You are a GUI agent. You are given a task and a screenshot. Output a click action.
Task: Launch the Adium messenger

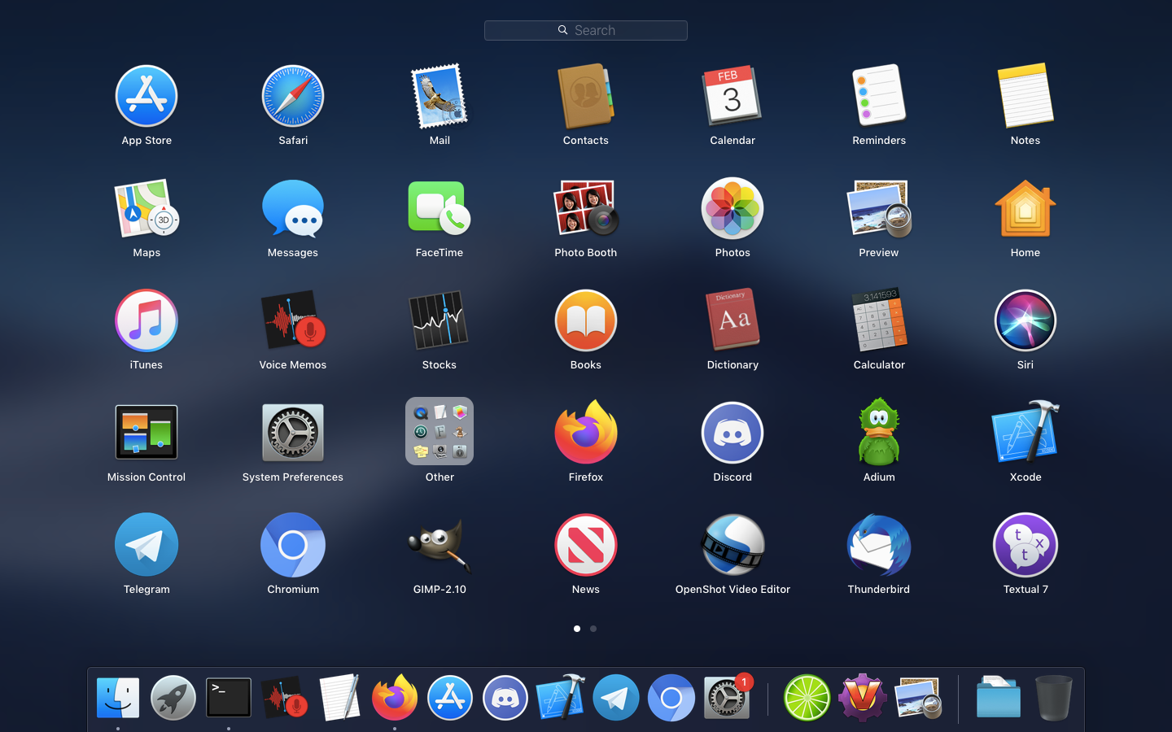tap(879, 431)
